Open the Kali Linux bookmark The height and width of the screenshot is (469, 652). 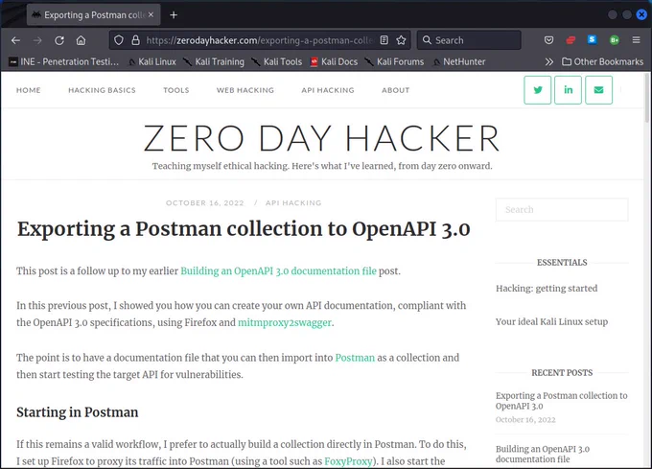click(x=152, y=62)
